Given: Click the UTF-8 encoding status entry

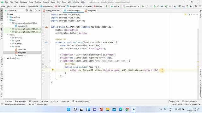Looking at the screenshot, I should pos(186,105).
